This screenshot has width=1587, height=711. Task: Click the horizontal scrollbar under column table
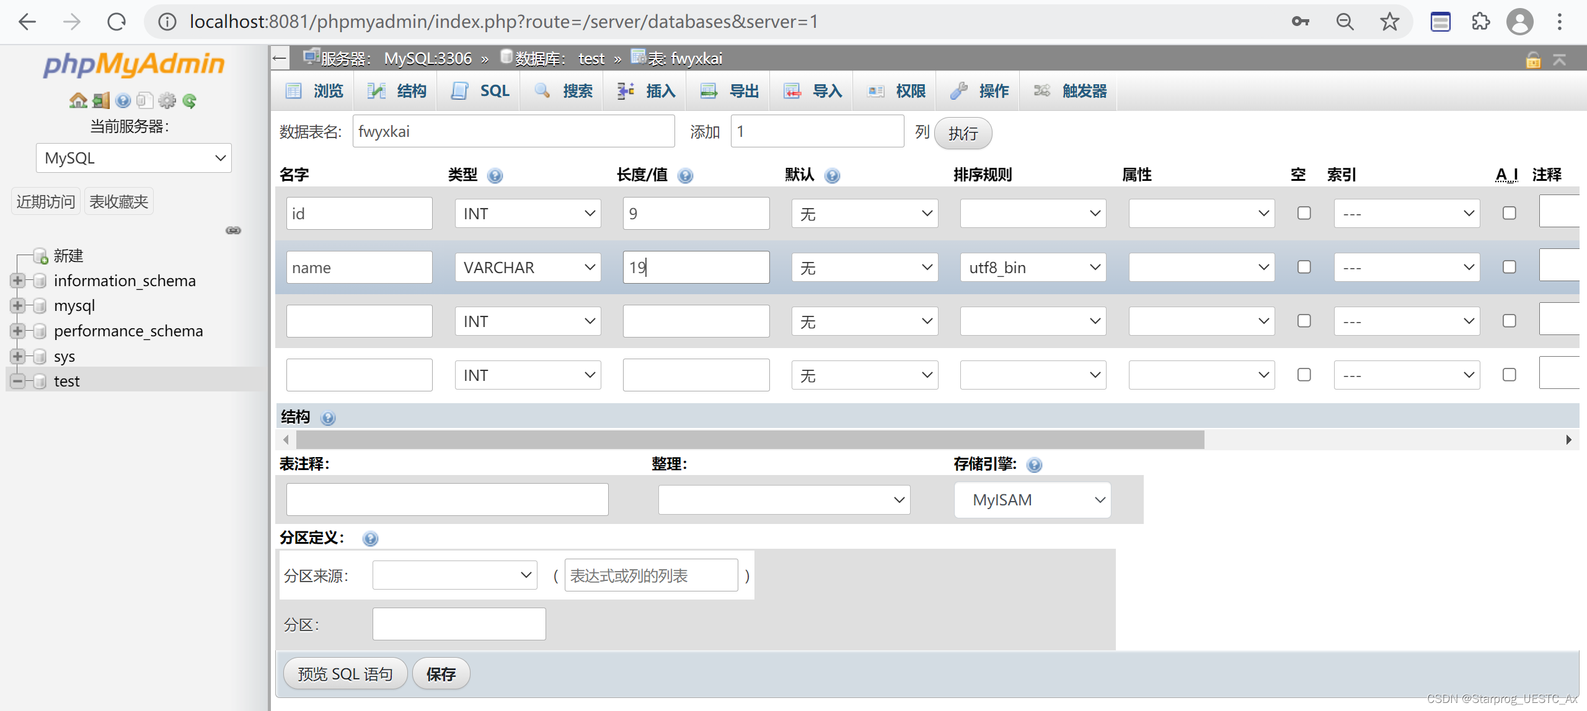point(750,440)
